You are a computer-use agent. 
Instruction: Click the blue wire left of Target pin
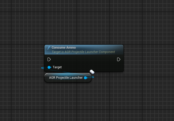pyautogui.click(x=43, y=68)
